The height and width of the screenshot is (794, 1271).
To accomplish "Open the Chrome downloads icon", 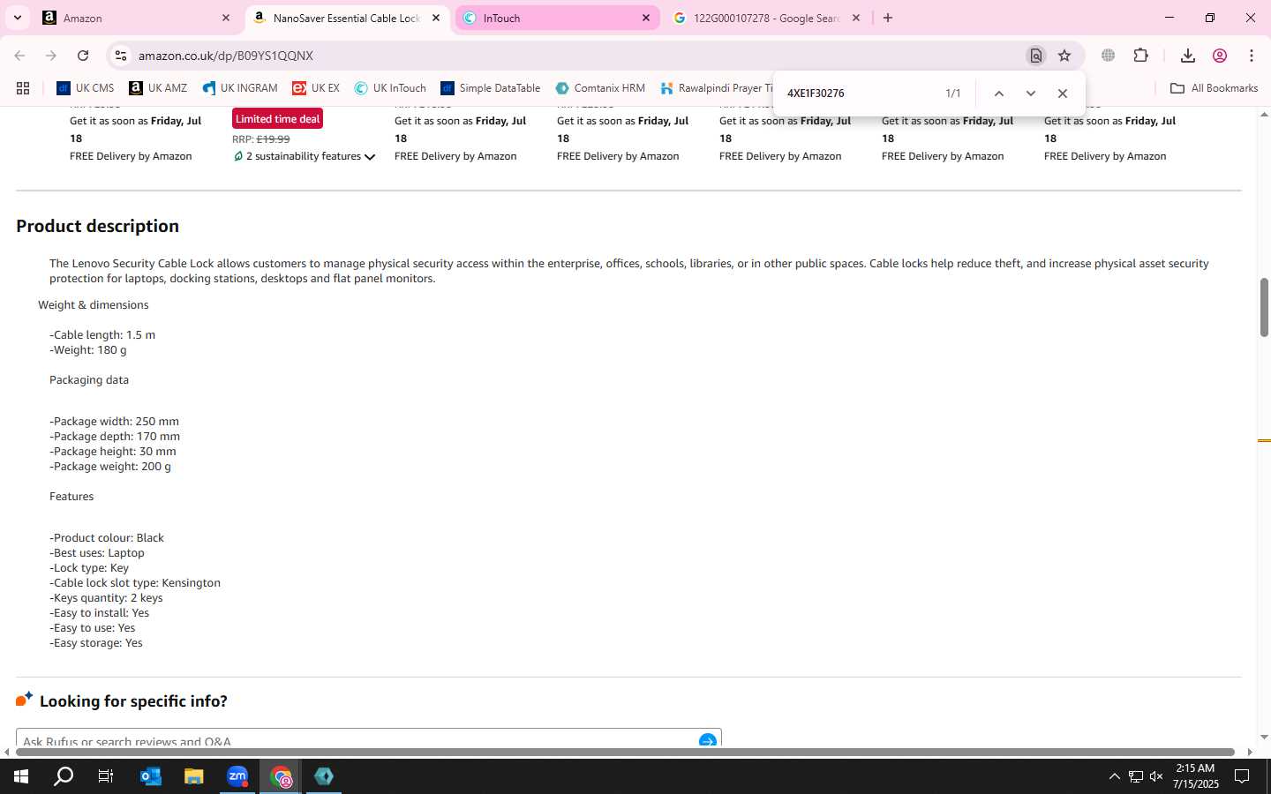I will (x=1188, y=56).
